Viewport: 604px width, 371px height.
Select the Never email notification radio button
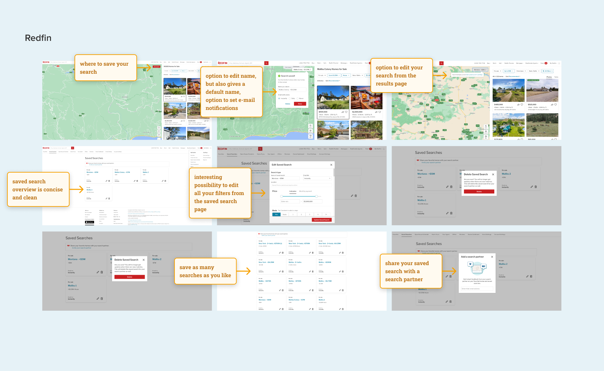tap(297, 99)
